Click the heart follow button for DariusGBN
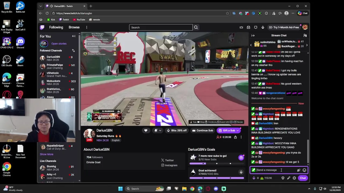Screen dimensions: 344x193 (146, 131)
